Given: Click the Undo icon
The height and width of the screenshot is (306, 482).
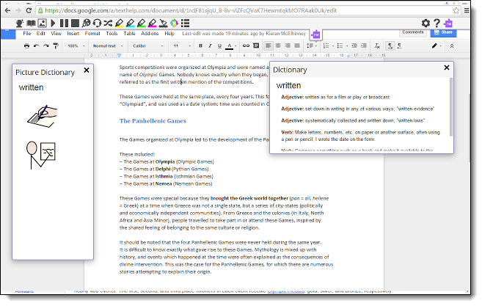Looking at the screenshot, I should [x=36, y=45].
